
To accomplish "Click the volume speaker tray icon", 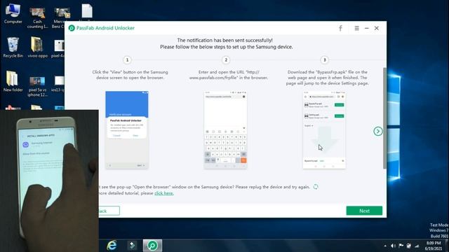I will coord(393,246).
